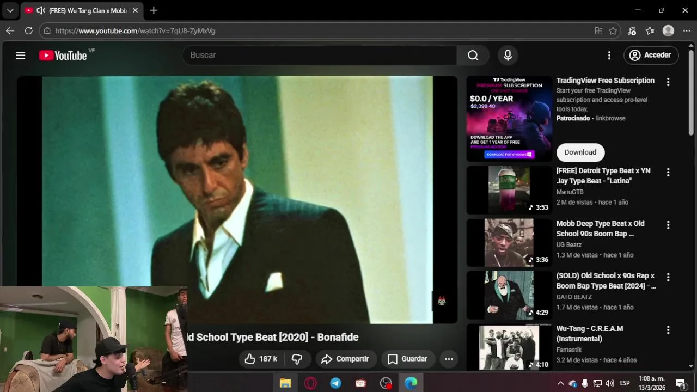Open the Edge settings and more menu

pos(687,31)
